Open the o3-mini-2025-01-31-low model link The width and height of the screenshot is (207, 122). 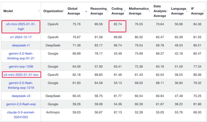click(x=22, y=75)
